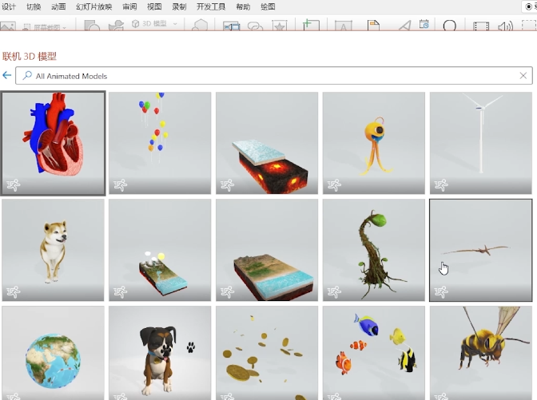This screenshot has height=400, width=537.
Task: Open the 切换 ribbon tab
Action: [x=34, y=6]
